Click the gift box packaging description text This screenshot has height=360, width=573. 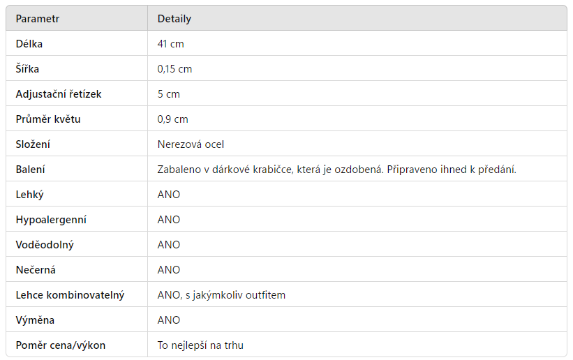336,170
